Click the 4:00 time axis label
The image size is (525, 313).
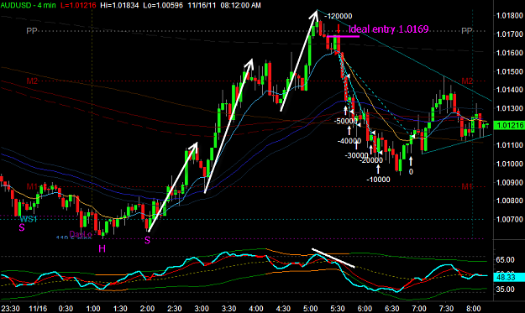click(x=256, y=308)
